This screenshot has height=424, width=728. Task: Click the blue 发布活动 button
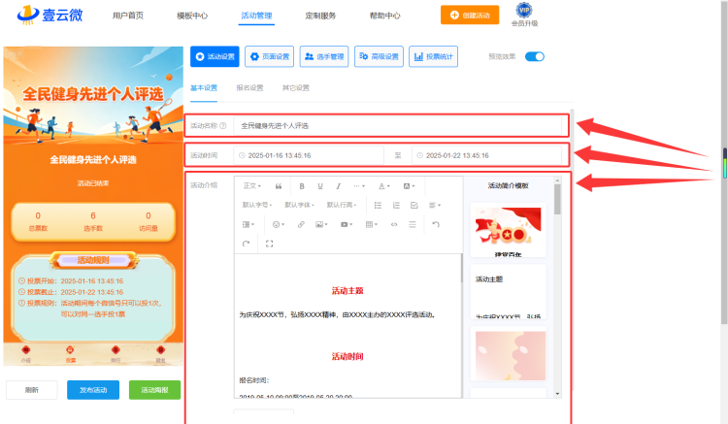(93, 390)
